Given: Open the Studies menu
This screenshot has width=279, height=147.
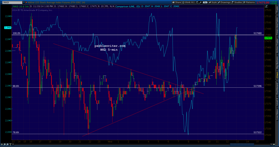Looking at the screenshot, I should tap(237, 2).
